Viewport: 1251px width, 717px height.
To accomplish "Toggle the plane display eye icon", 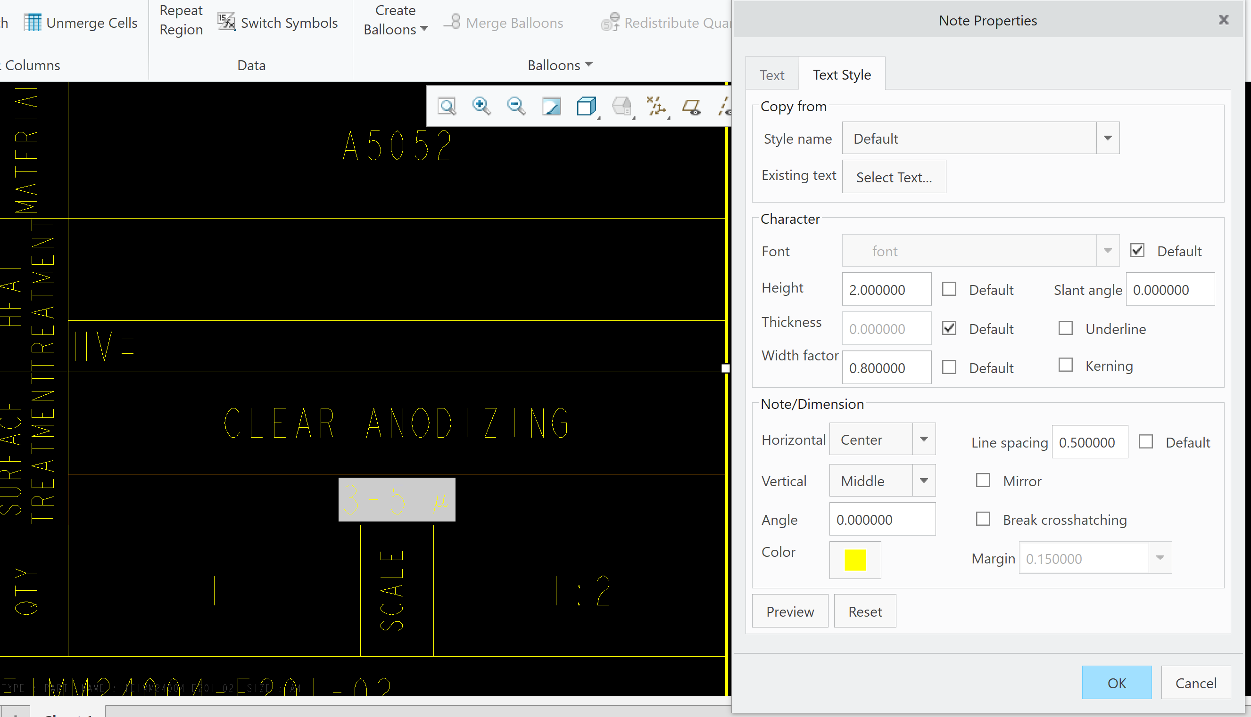I will (x=691, y=106).
